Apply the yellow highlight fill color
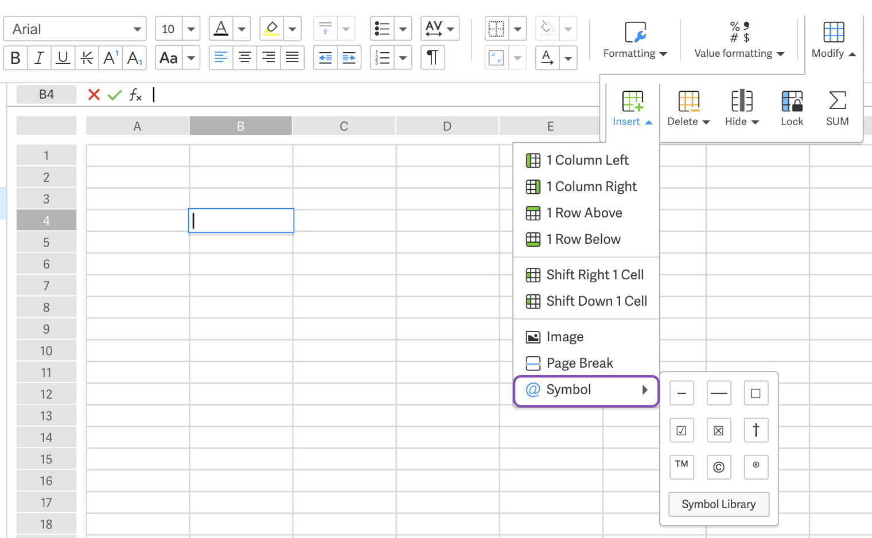872x538 pixels. click(x=271, y=28)
